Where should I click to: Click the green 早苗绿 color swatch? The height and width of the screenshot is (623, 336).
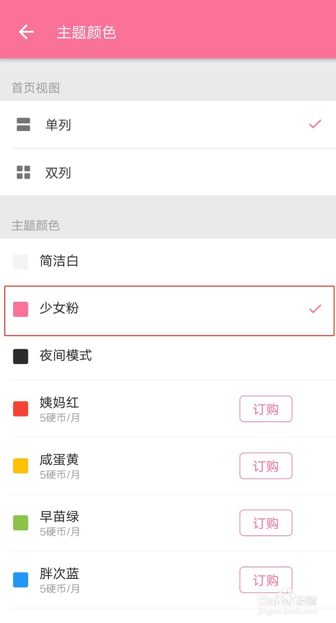[x=21, y=523]
